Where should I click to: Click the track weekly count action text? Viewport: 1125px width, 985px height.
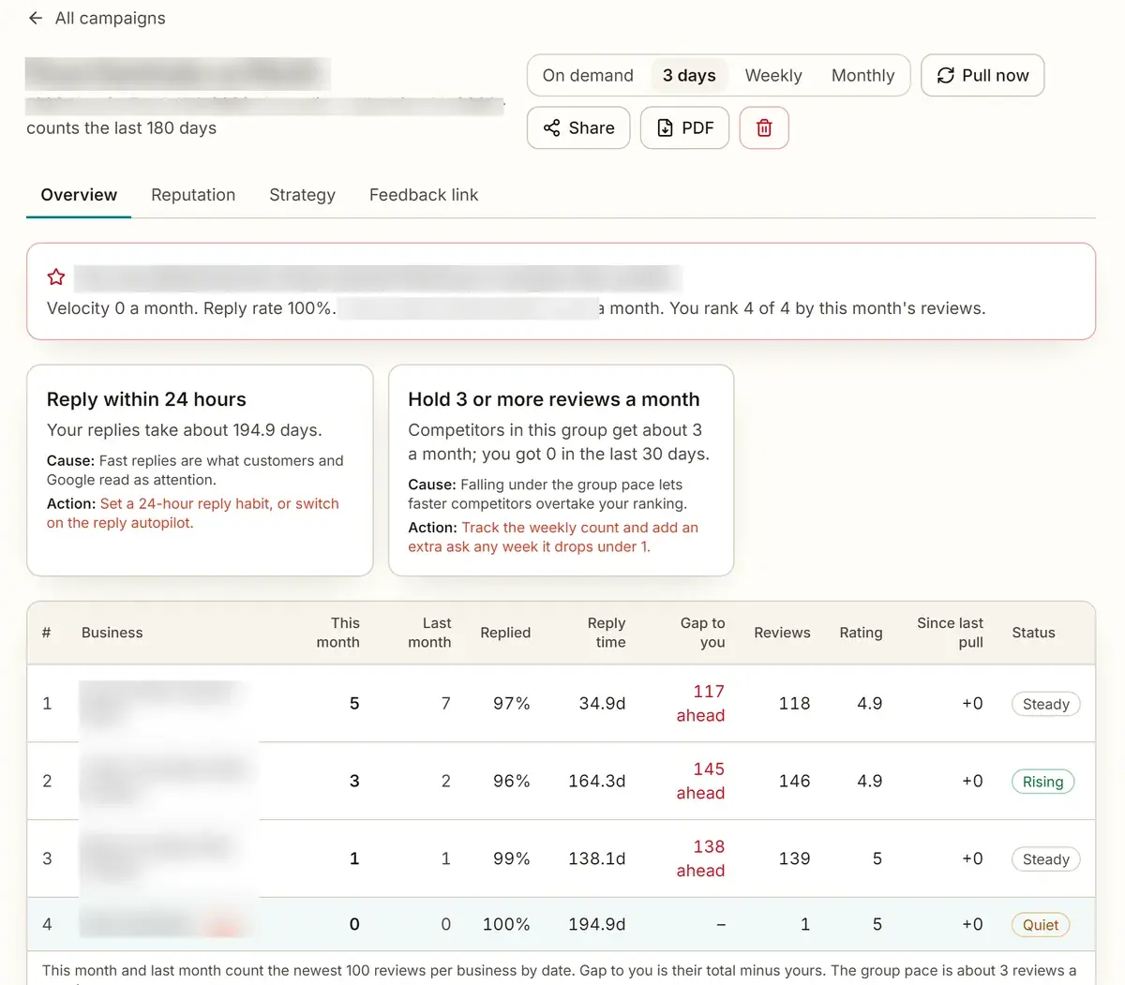pyautogui.click(x=553, y=537)
